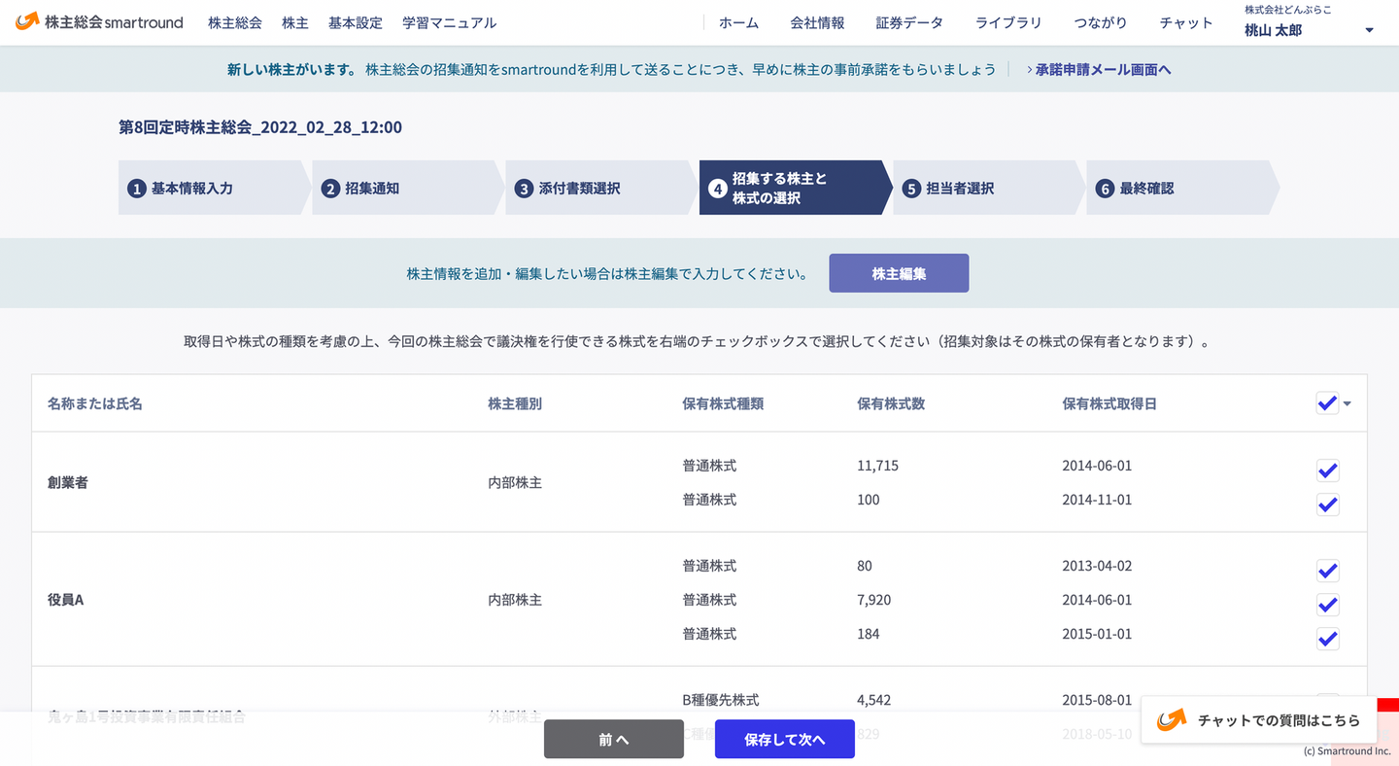The width and height of the screenshot is (1399, 766).
Task: Click the 役員A shareholder name
Action: 66,600
